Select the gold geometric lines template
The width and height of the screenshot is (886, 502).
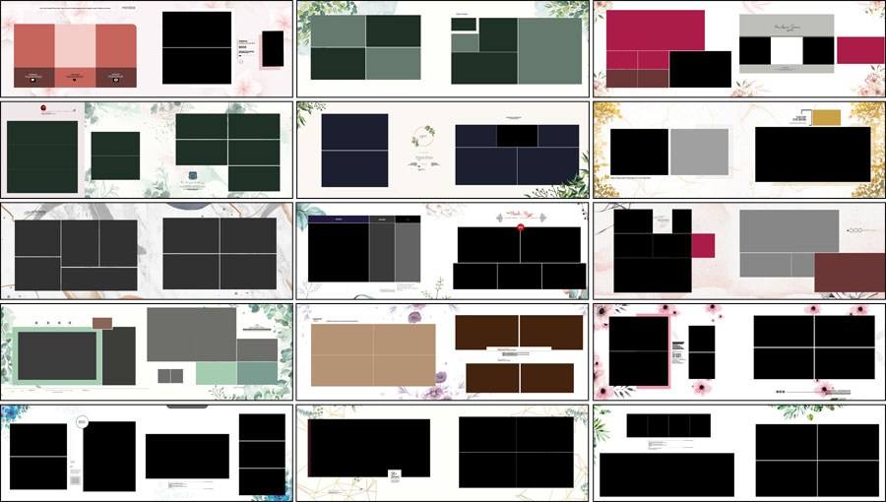click(x=443, y=453)
